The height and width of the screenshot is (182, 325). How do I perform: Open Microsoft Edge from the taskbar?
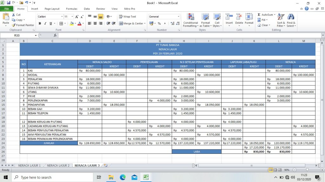(x=123, y=177)
